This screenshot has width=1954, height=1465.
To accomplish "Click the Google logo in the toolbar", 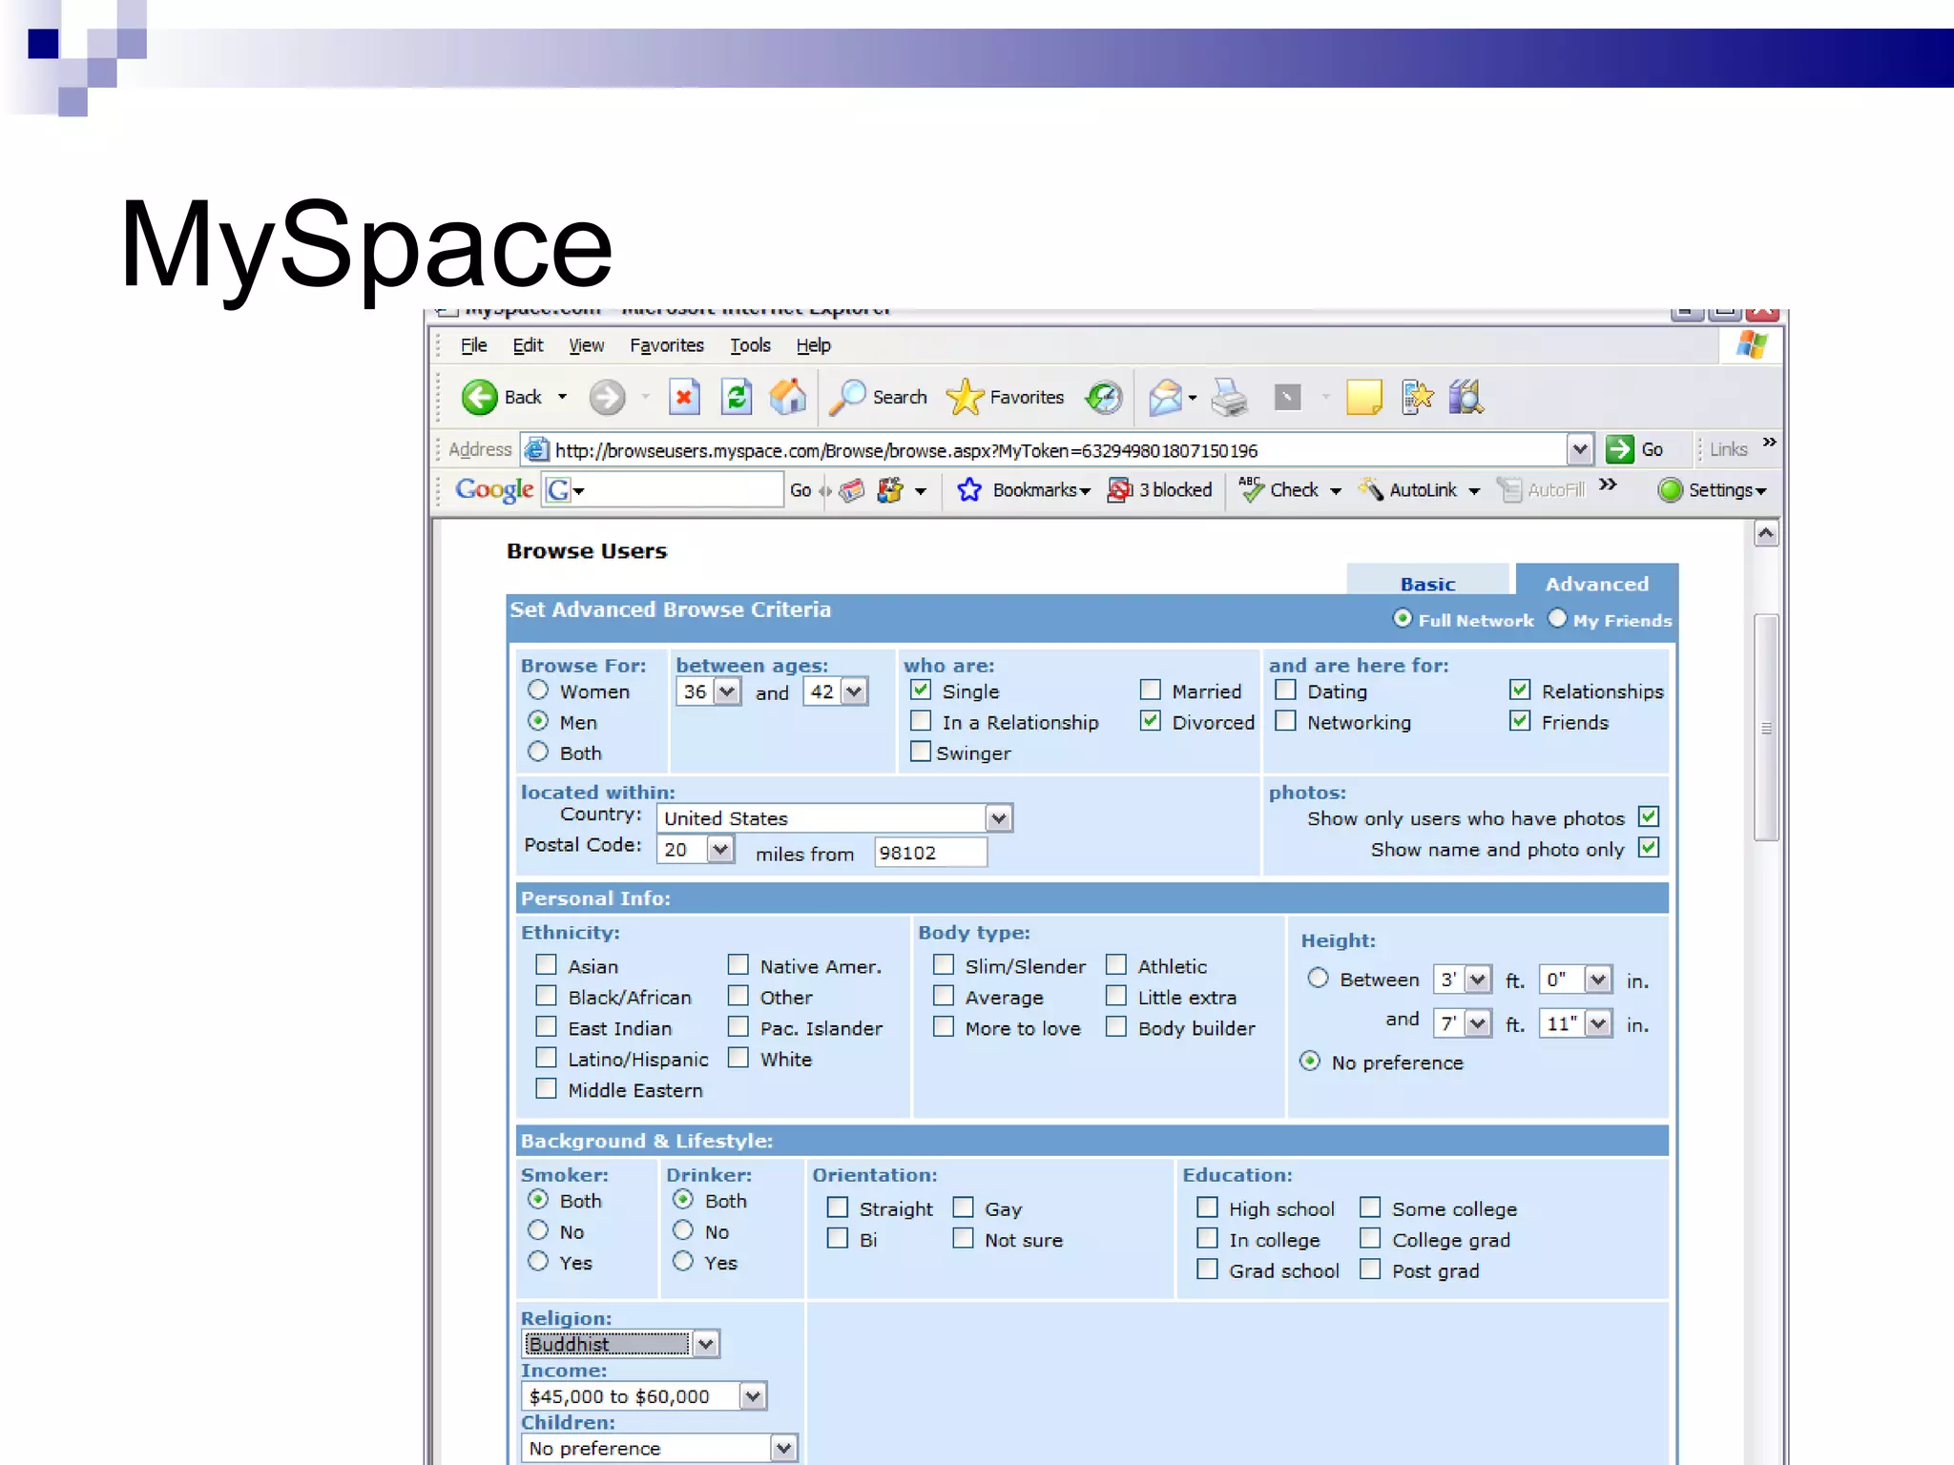I will tap(494, 489).
